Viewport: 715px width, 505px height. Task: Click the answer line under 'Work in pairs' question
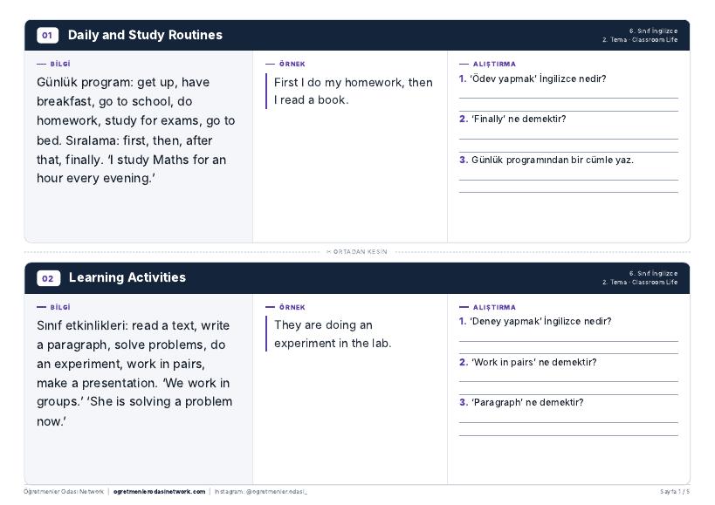(568, 381)
